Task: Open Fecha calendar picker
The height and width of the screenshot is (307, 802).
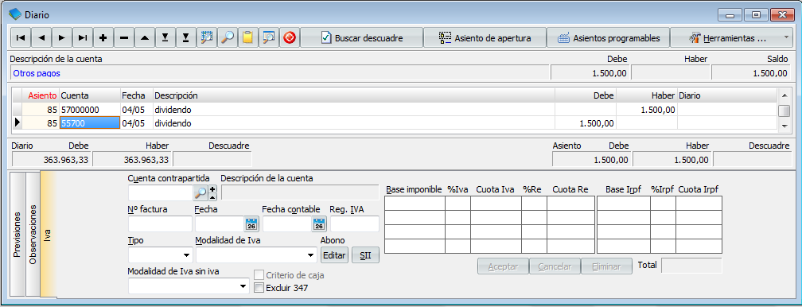Action: [x=251, y=224]
